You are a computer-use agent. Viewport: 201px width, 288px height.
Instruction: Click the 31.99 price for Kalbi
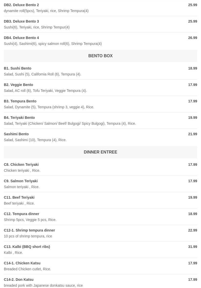(x=193, y=247)
